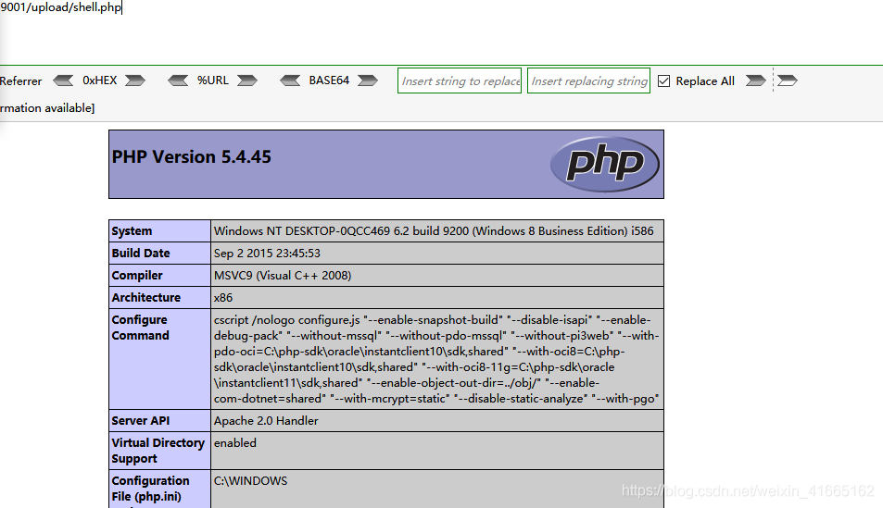This screenshot has height=508, width=883.
Task: Click the %URL label
Action: click(x=213, y=81)
